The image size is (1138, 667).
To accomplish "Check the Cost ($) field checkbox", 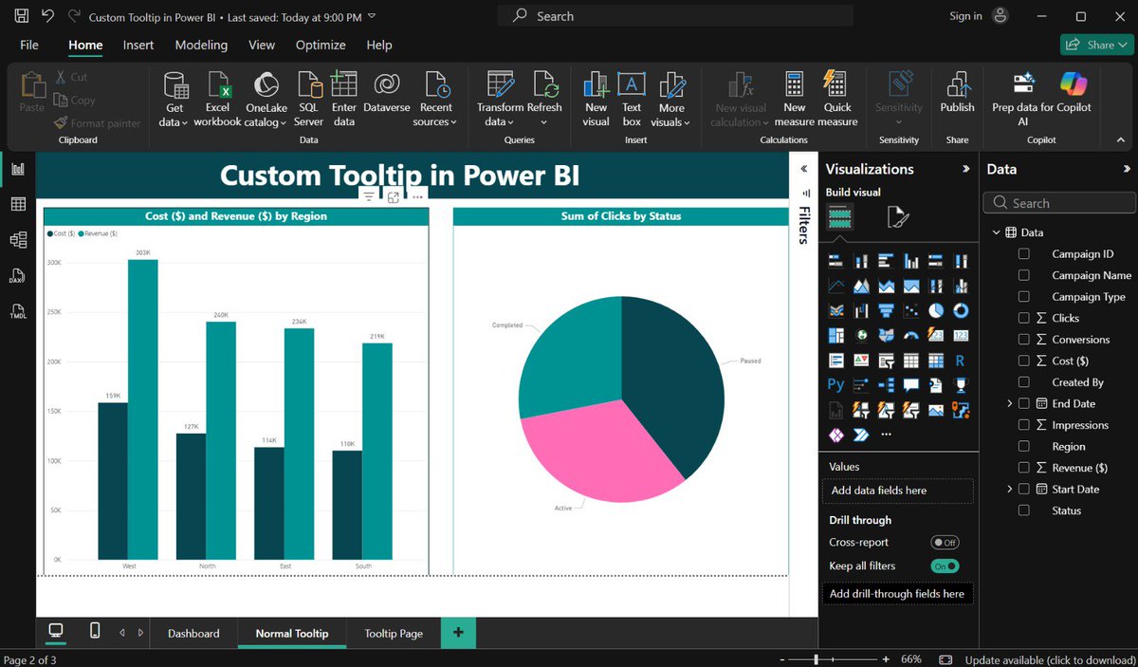I will [x=1023, y=361].
